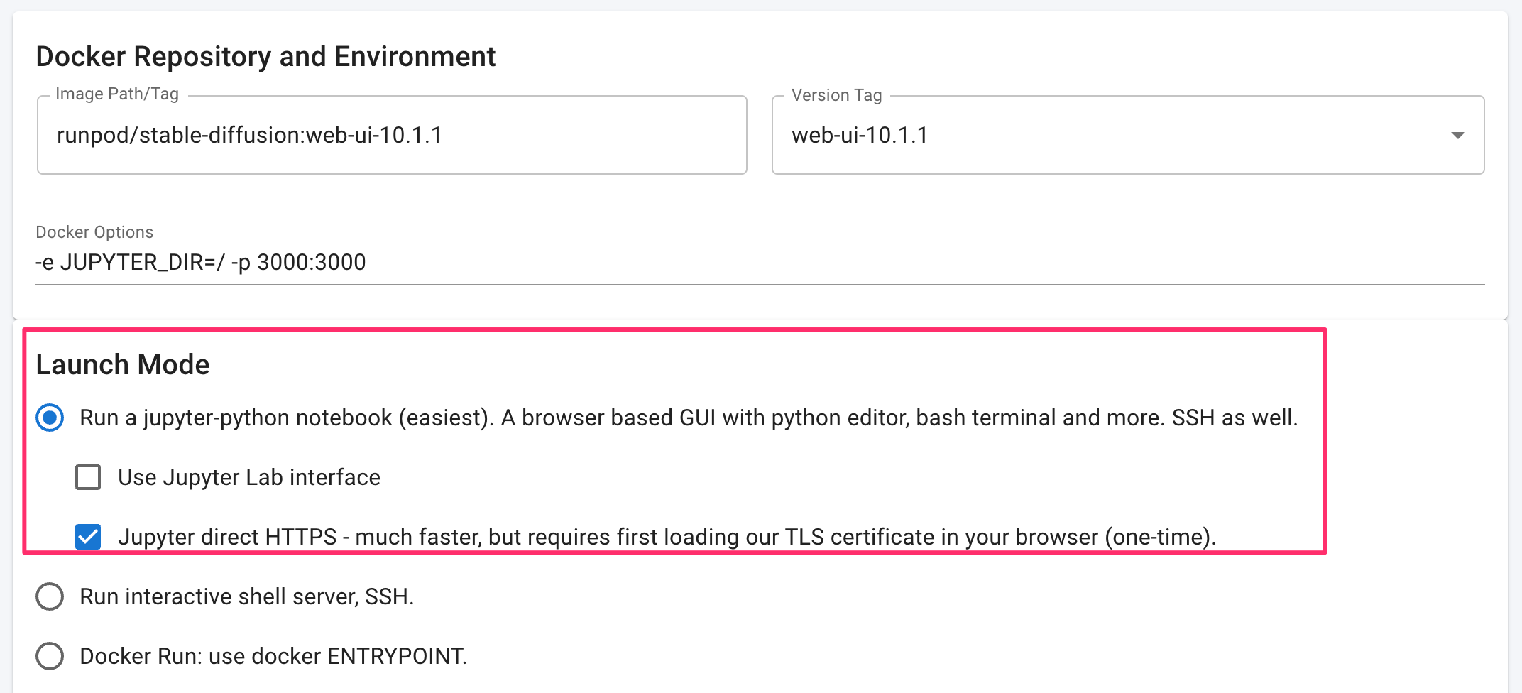Enable the Use Jupyter Lab interface checkbox
Image resolution: width=1522 pixels, height=693 pixels.
88,477
